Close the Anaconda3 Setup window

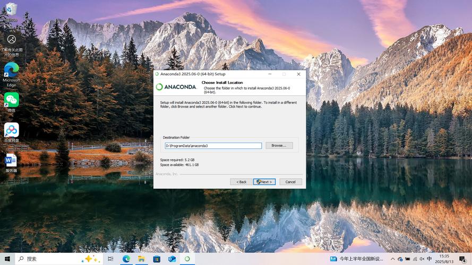coord(298,74)
